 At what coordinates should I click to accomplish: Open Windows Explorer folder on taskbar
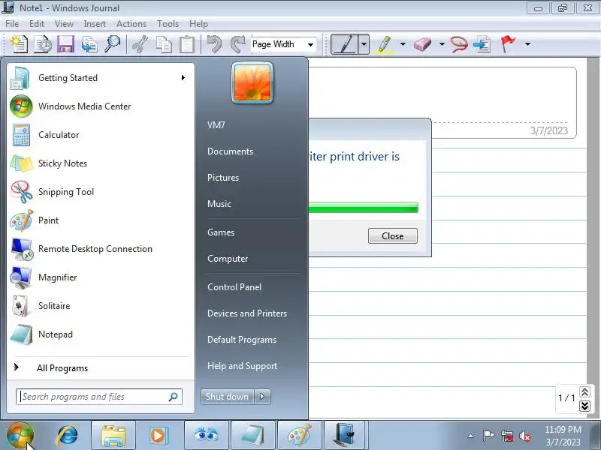pos(113,436)
